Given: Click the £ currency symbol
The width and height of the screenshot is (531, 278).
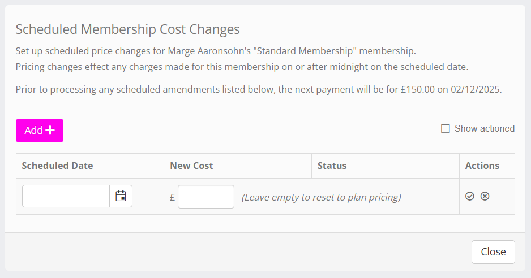Looking at the screenshot, I should (173, 197).
